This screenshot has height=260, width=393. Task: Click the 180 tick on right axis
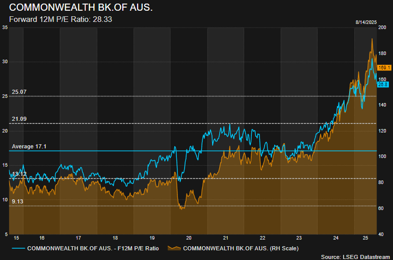[382, 53]
